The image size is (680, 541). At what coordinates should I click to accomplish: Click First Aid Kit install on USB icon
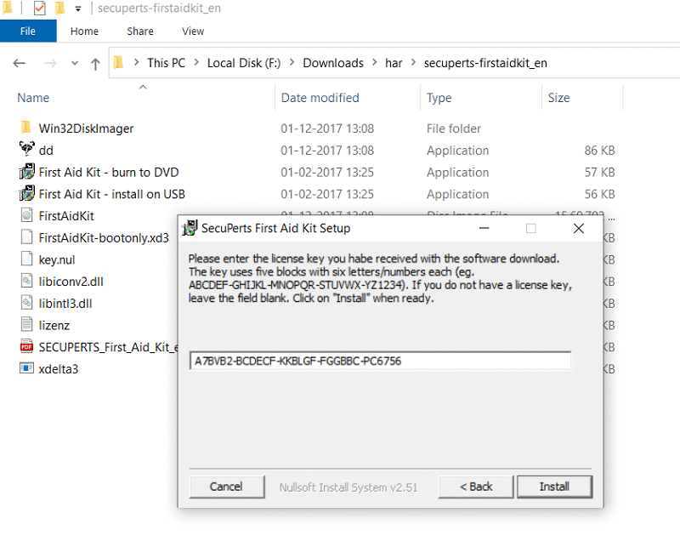pyautogui.click(x=25, y=194)
